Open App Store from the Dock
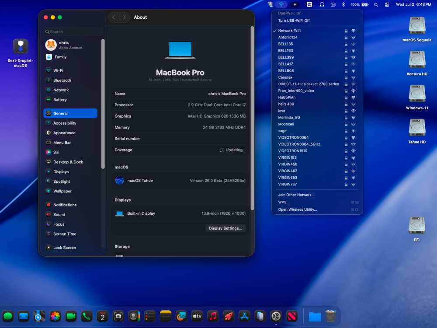Image resolution: width=437 pixels, height=328 pixels. (x=244, y=316)
